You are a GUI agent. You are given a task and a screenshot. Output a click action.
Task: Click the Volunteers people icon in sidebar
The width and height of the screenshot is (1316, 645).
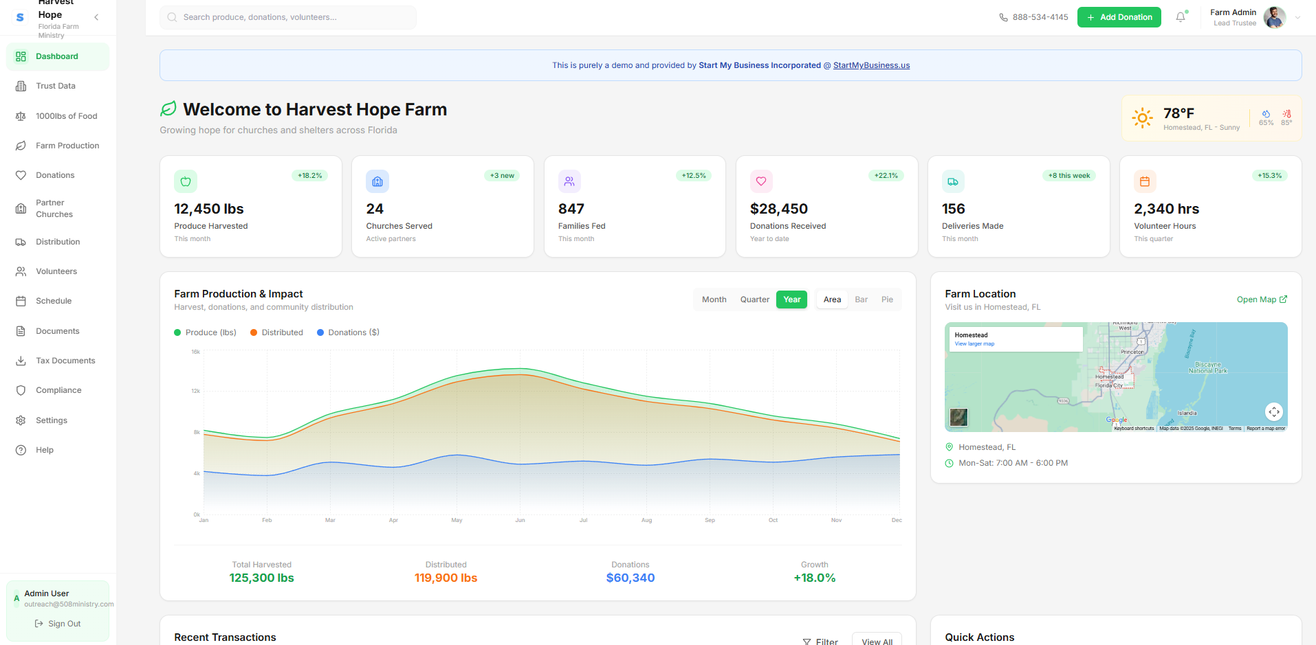[21, 271]
